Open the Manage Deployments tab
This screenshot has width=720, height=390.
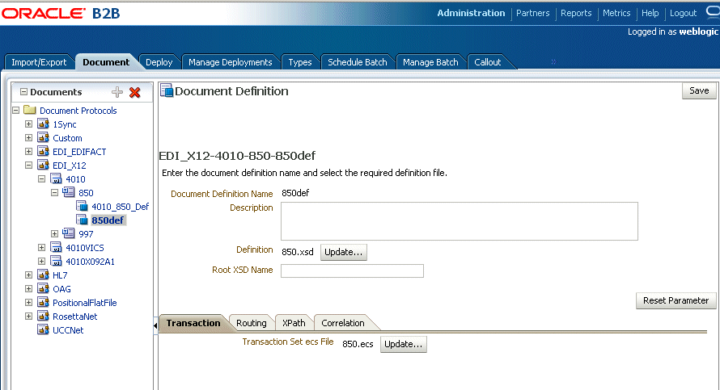pos(230,62)
